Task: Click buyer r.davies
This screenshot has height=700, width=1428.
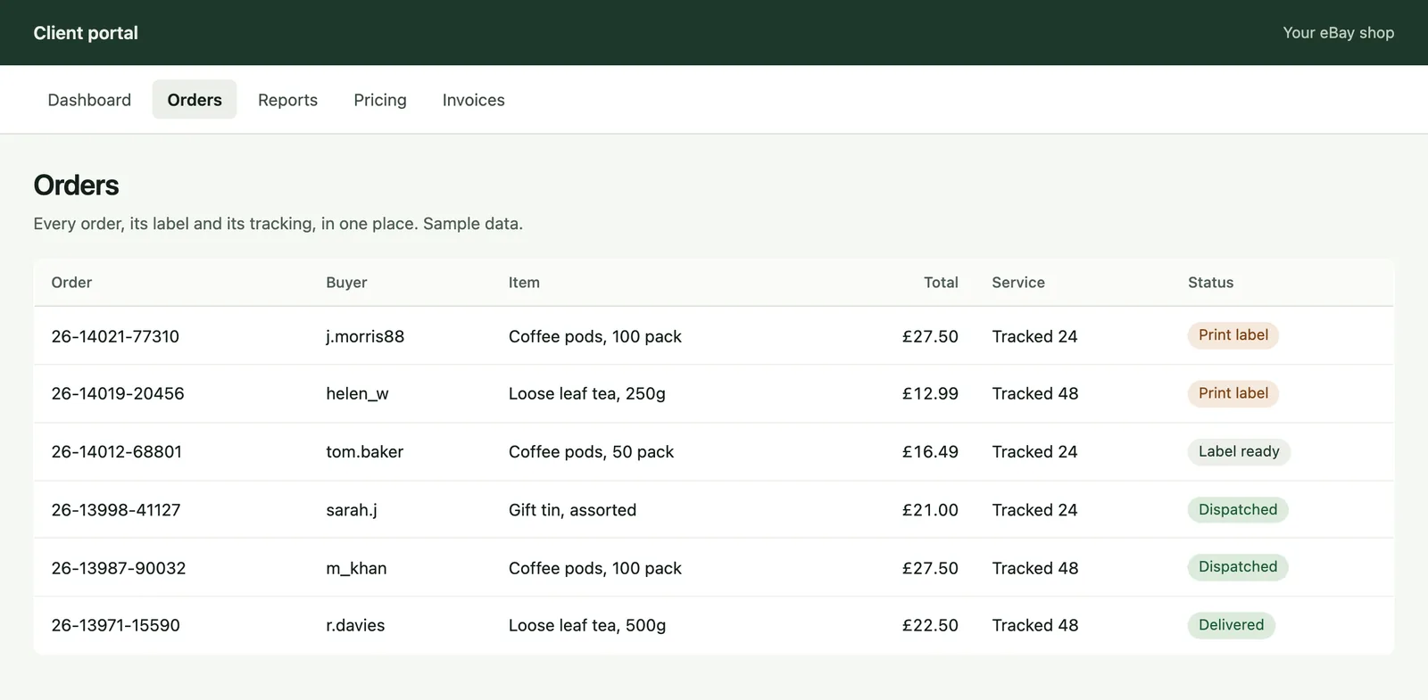Action: pyautogui.click(x=355, y=625)
